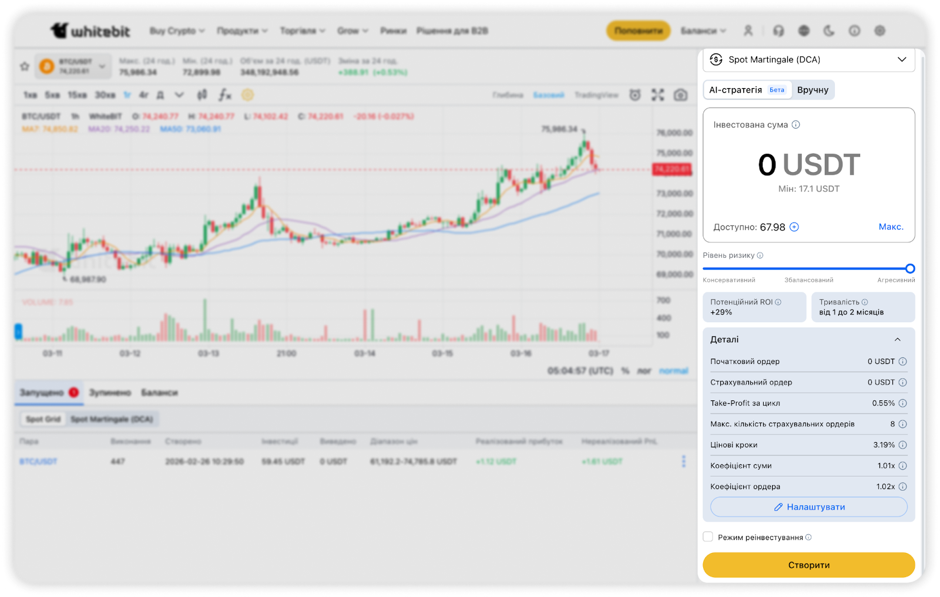Click the fullscreen chart icon

click(657, 95)
